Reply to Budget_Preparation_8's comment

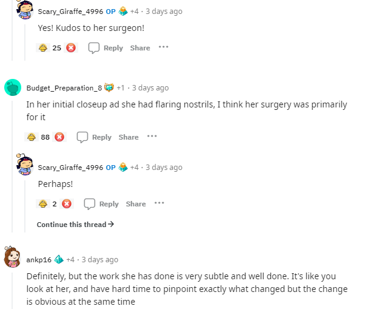coord(95,137)
